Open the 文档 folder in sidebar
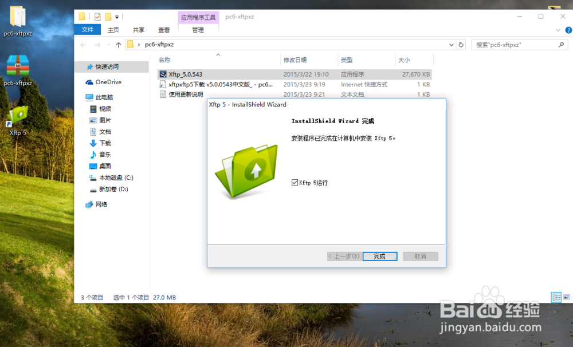 coord(100,132)
